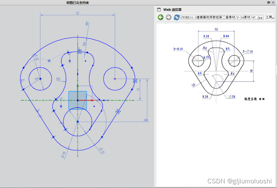Select the bottom Ø20 circle in sketch
This screenshot has height=188, width=277.
(x=77, y=122)
